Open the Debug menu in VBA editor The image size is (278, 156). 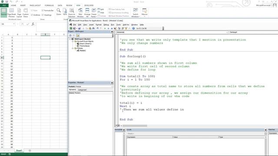(x=106, y=25)
